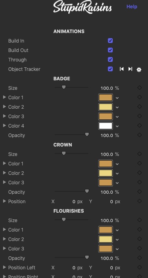The width and height of the screenshot is (148, 278).
Task: Click the Stupid Raisins logo
Action: [82, 7]
